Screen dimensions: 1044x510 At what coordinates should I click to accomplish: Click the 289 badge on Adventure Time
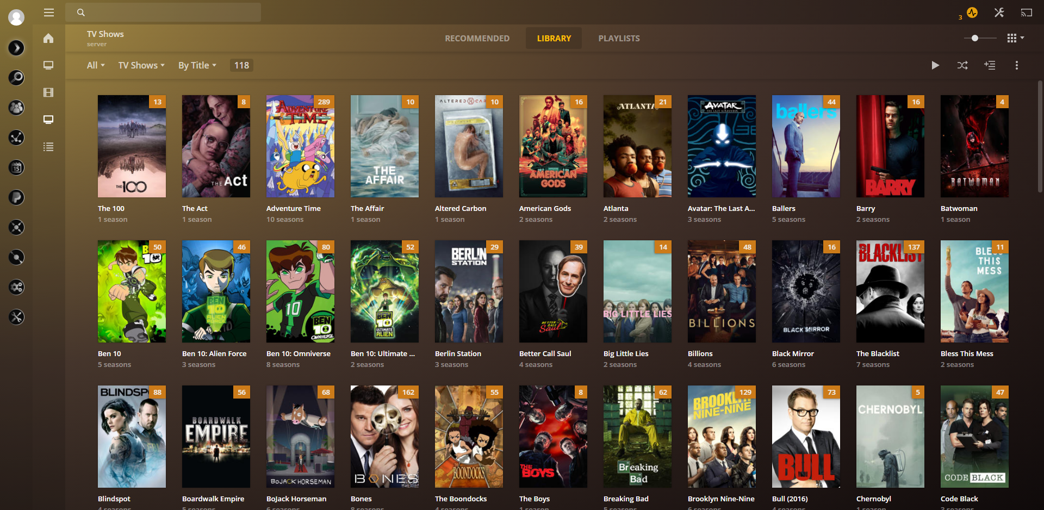324,102
